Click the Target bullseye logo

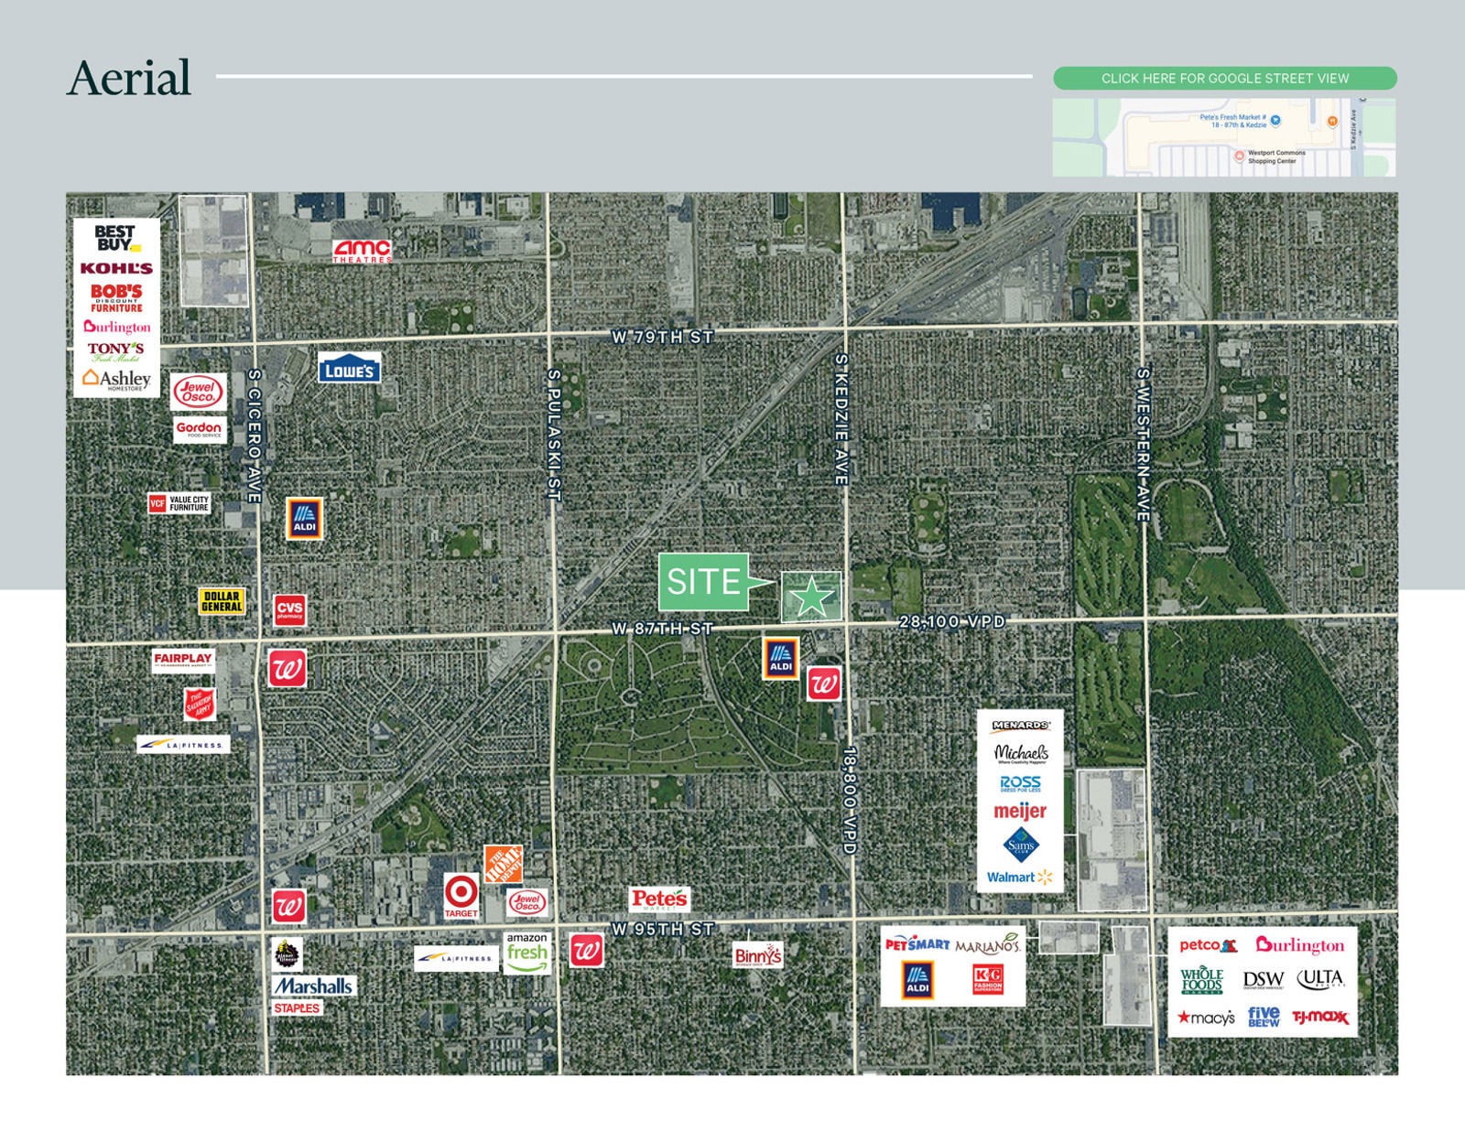[x=461, y=895]
